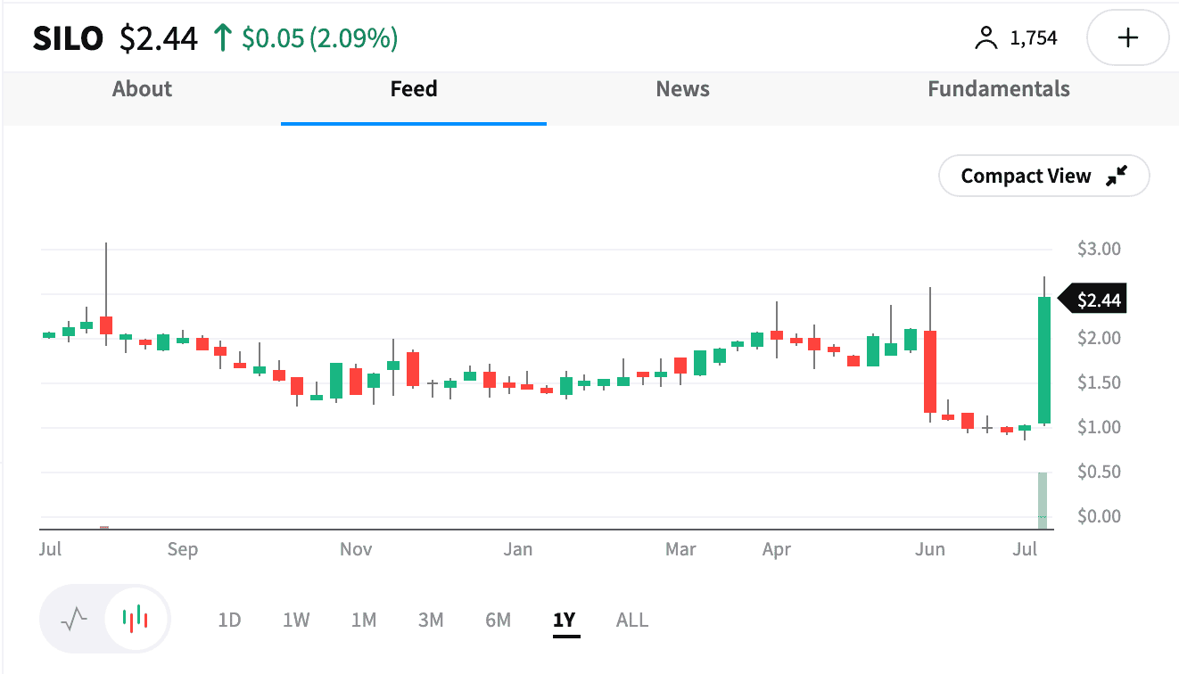Select the ALL time range
Screen dimensions: 1179x674
(632, 620)
